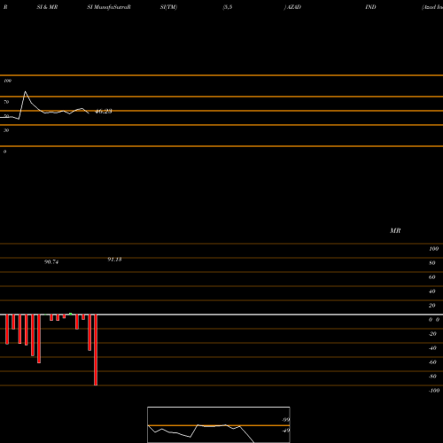
Task: Select the 90.74 value label
Action: (51, 262)
